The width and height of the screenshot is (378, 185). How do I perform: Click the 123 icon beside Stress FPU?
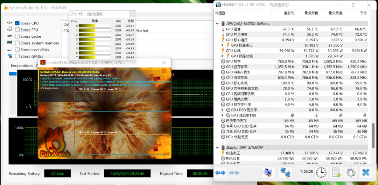10,29
